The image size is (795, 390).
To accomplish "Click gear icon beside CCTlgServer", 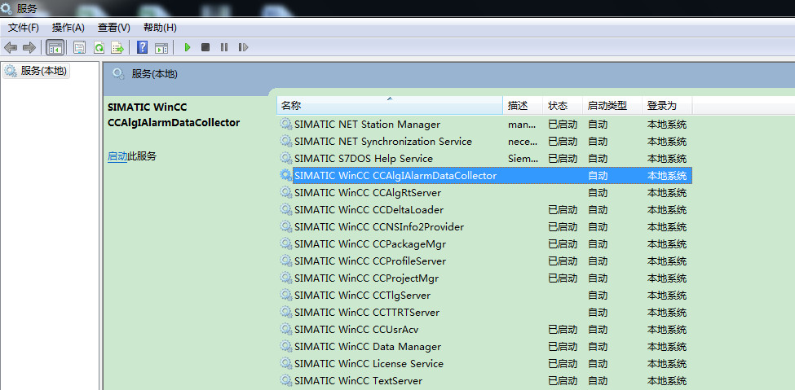I will tap(286, 296).
